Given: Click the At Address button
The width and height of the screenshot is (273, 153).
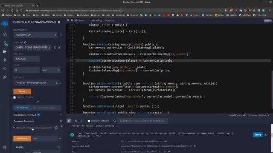Looking at the screenshot, I should pos(22,108).
